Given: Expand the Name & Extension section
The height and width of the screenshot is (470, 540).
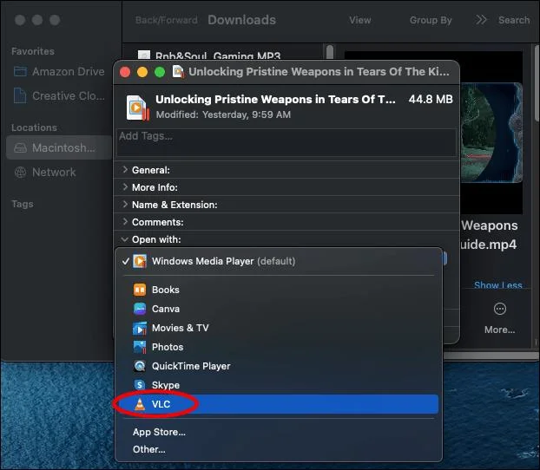Looking at the screenshot, I should [x=125, y=205].
